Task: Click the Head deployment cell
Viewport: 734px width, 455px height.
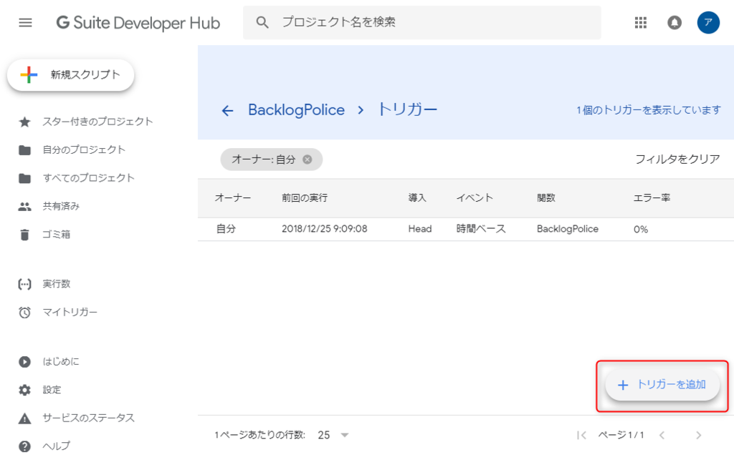Action: 420,229
